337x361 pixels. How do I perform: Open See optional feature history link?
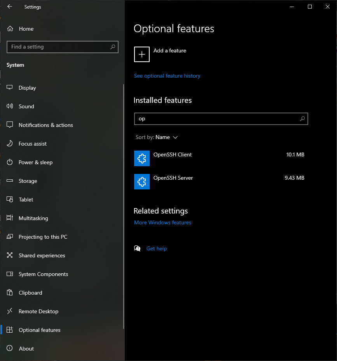click(167, 76)
